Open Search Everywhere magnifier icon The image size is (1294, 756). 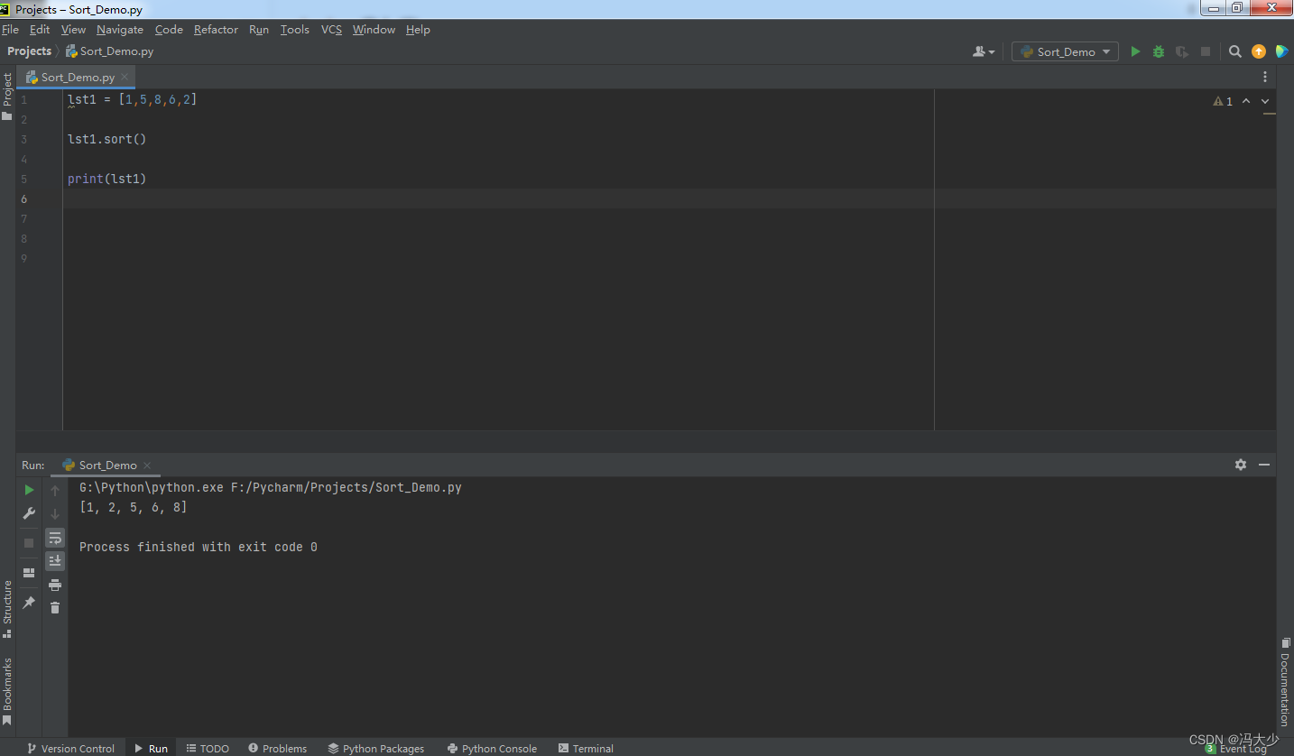point(1235,51)
